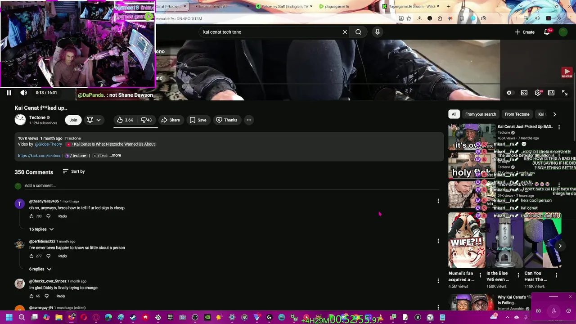The width and height of the screenshot is (576, 324).
Task: Select the From your search chip
Action: 481,114
